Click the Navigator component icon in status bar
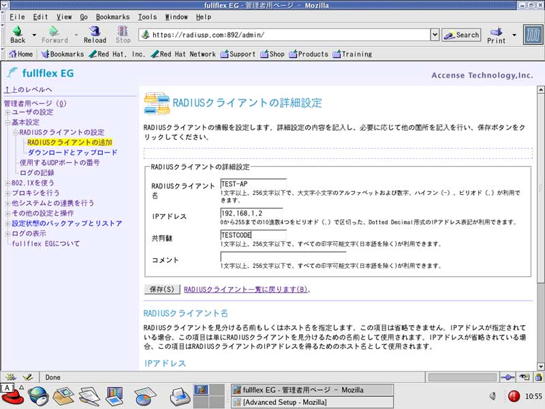Screen dimensions: 545x409 tap(11, 377)
